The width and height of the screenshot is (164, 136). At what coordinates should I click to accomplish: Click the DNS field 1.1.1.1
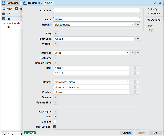click(x=91, y=73)
